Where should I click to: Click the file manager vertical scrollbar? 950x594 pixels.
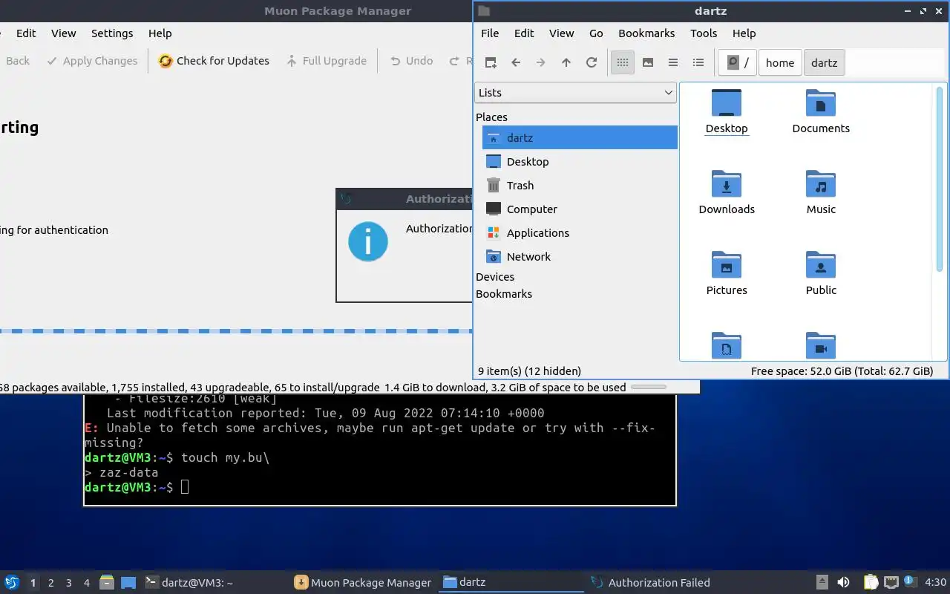click(940, 178)
